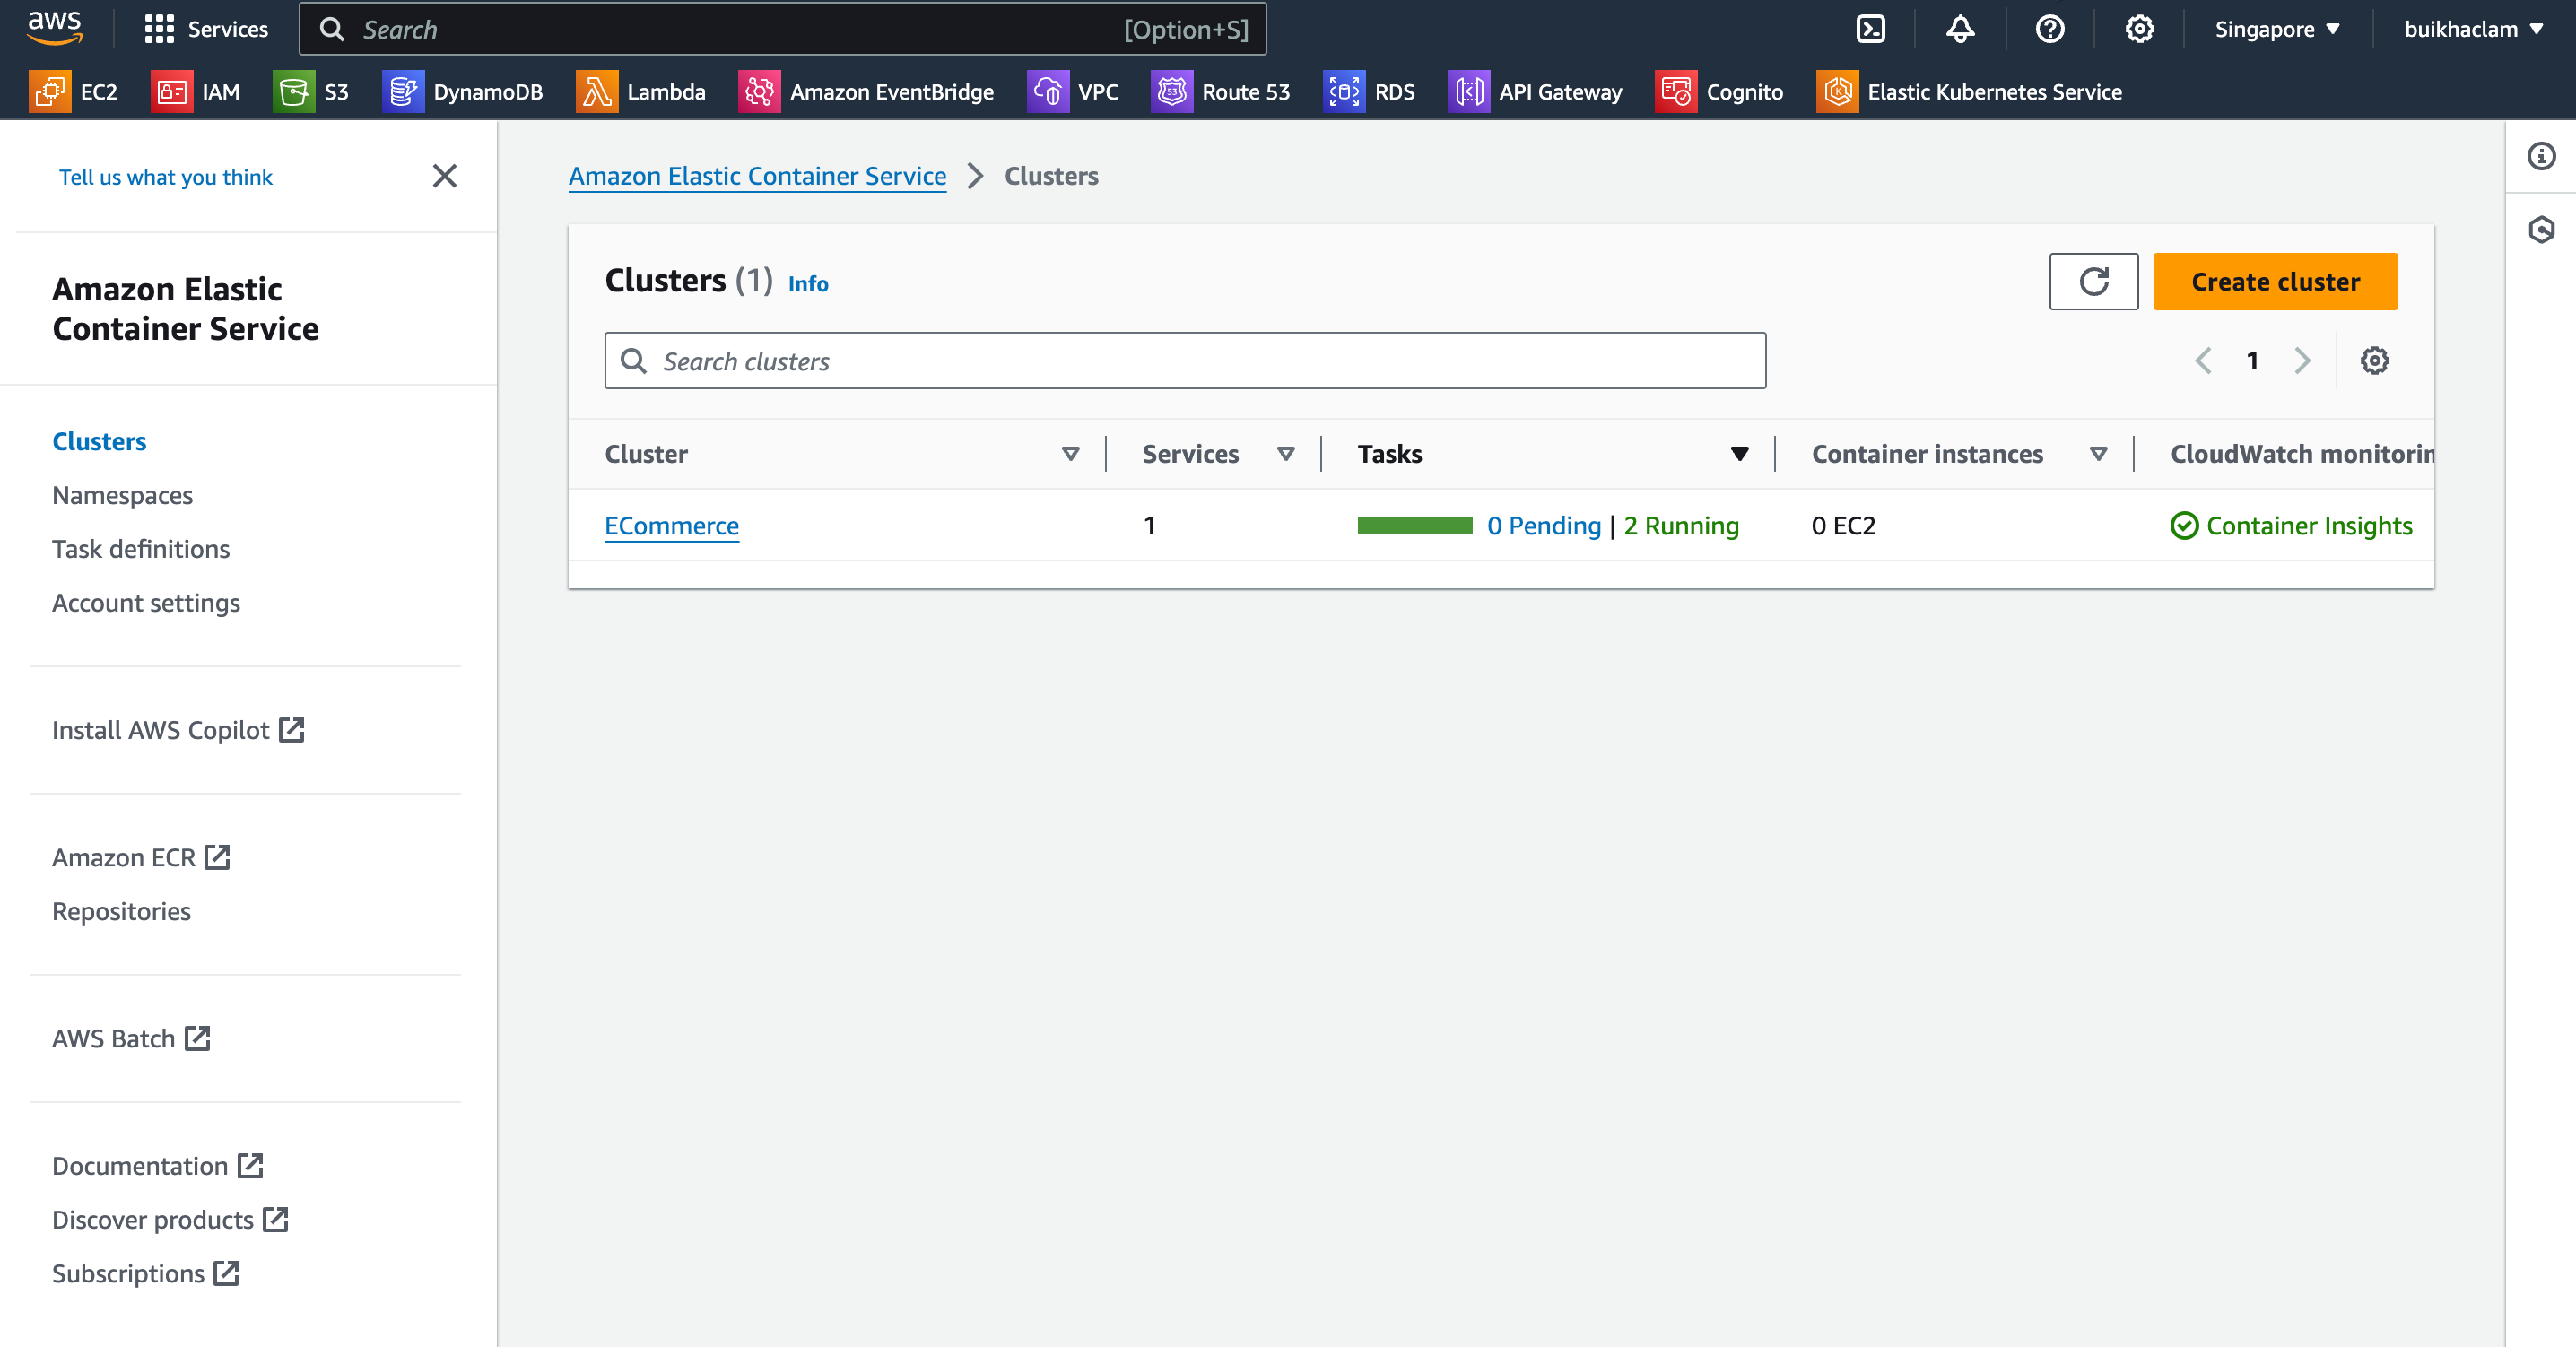Open the help question mark menu
This screenshot has width=2576, height=1347.
tap(2050, 29)
